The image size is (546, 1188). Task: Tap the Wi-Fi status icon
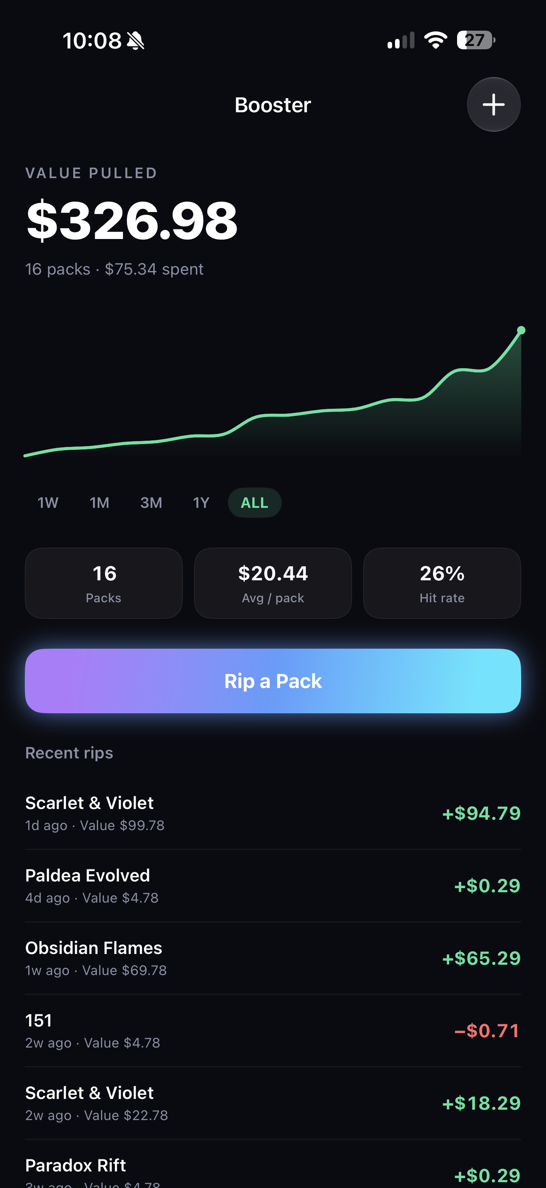click(436, 40)
